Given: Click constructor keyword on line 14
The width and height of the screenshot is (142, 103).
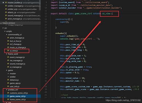Looking at the screenshot, I should tap(62, 19).
